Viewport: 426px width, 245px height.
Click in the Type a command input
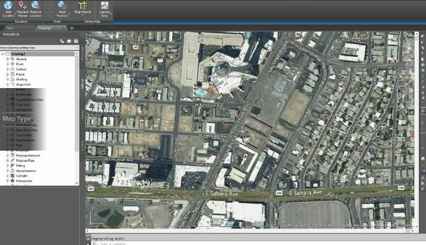tap(113, 244)
